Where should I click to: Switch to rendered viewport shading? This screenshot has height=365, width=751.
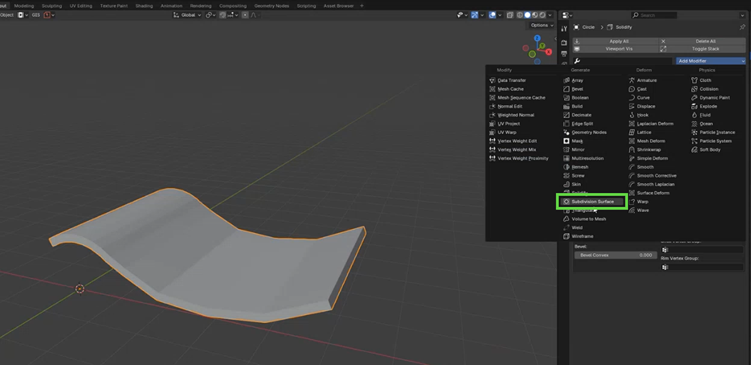541,15
